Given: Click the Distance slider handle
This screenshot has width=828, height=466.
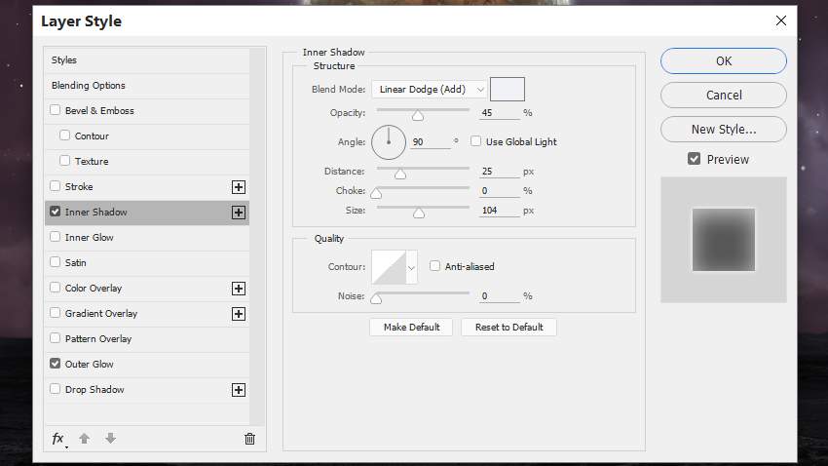Looking at the screenshot, I should 400,174.
